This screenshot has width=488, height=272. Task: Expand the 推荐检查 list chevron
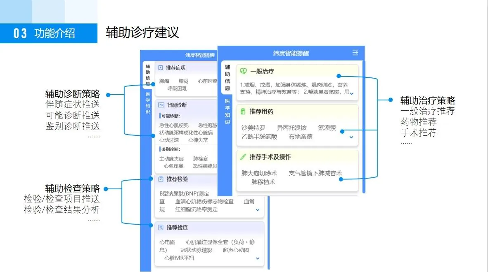pos(258,258)
